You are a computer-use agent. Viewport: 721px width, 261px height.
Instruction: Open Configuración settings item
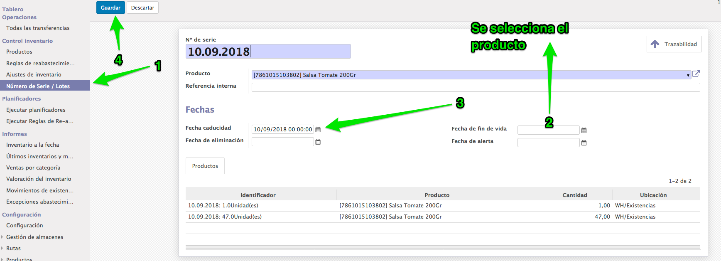coord(25,225)
